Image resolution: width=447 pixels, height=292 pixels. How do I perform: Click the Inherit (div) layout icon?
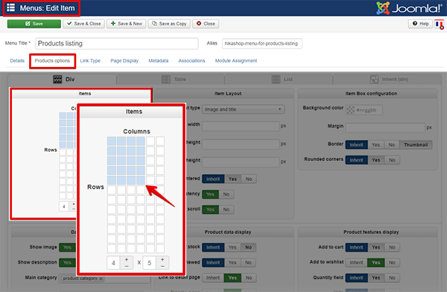point(374,79)
